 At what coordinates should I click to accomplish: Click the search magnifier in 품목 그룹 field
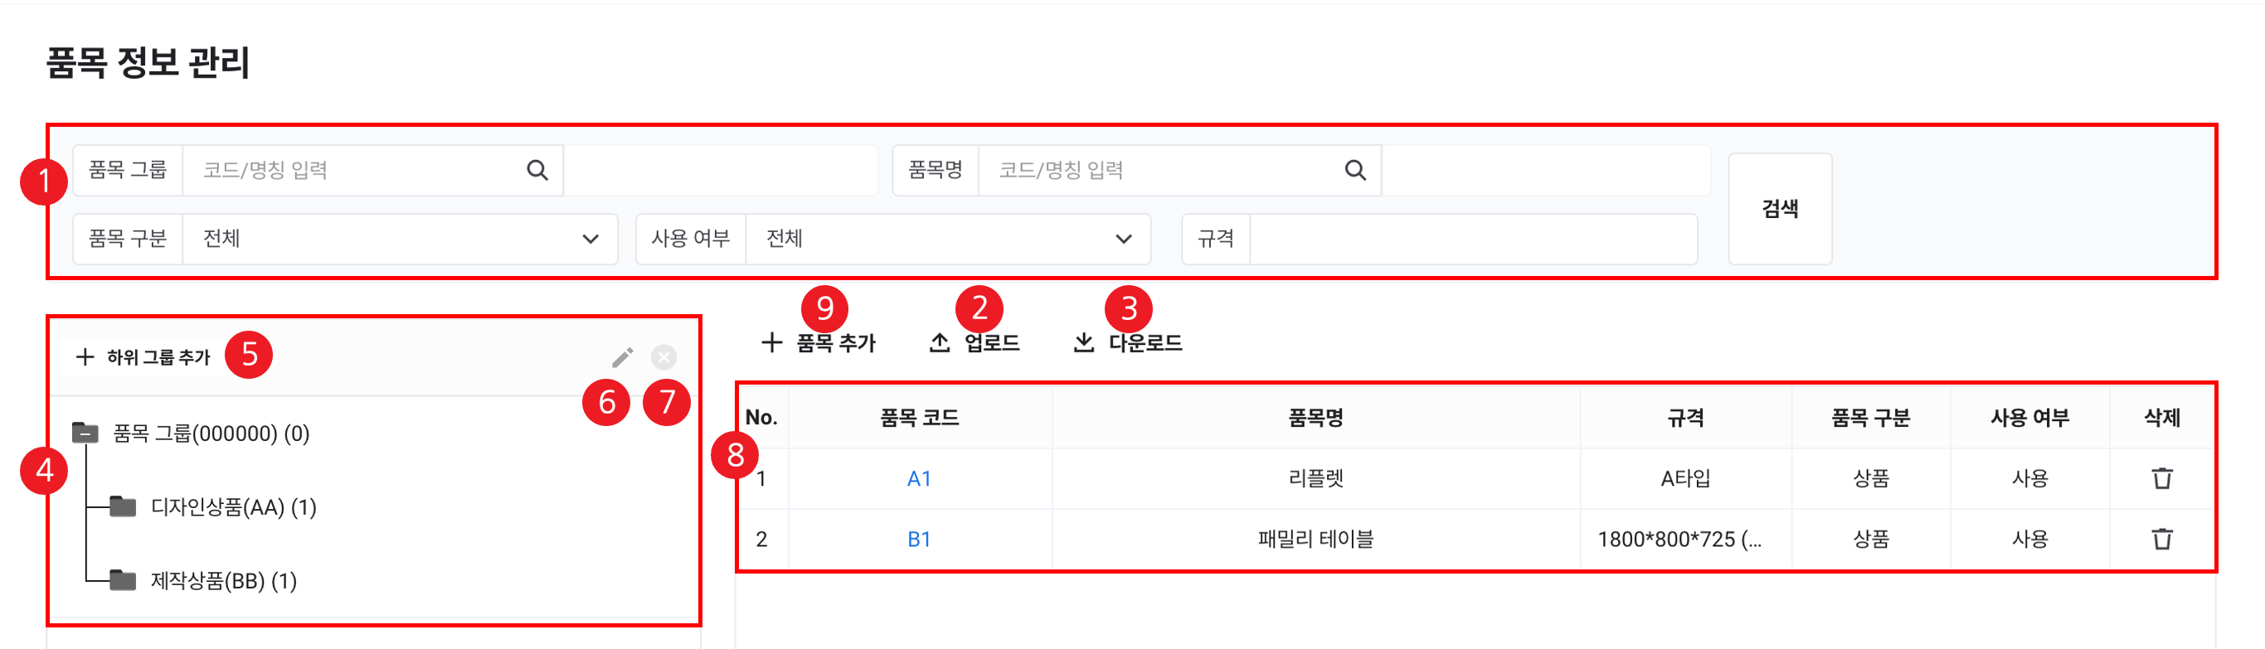pyautogui.click(x=537, y=171)
